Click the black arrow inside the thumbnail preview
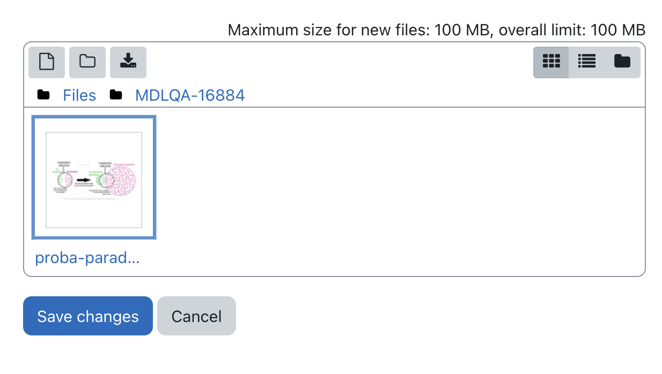 [83, 181]
